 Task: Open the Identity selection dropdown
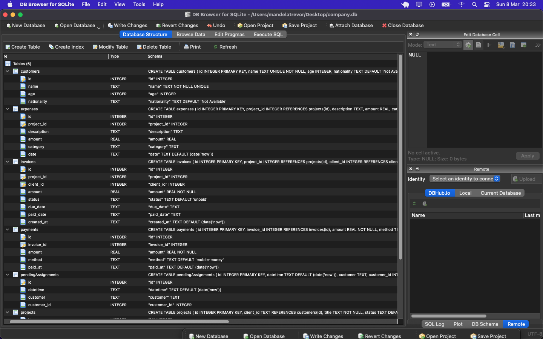(x=465, y=179)
